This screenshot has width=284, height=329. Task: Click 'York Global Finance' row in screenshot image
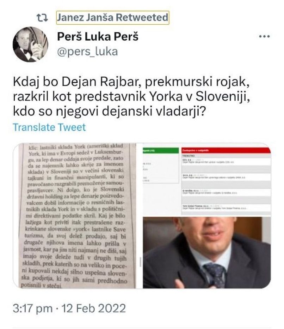[226, 207]
